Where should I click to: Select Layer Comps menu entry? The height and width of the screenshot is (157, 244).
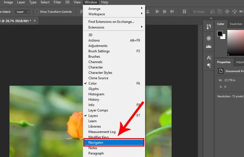(x=114, y=110)
